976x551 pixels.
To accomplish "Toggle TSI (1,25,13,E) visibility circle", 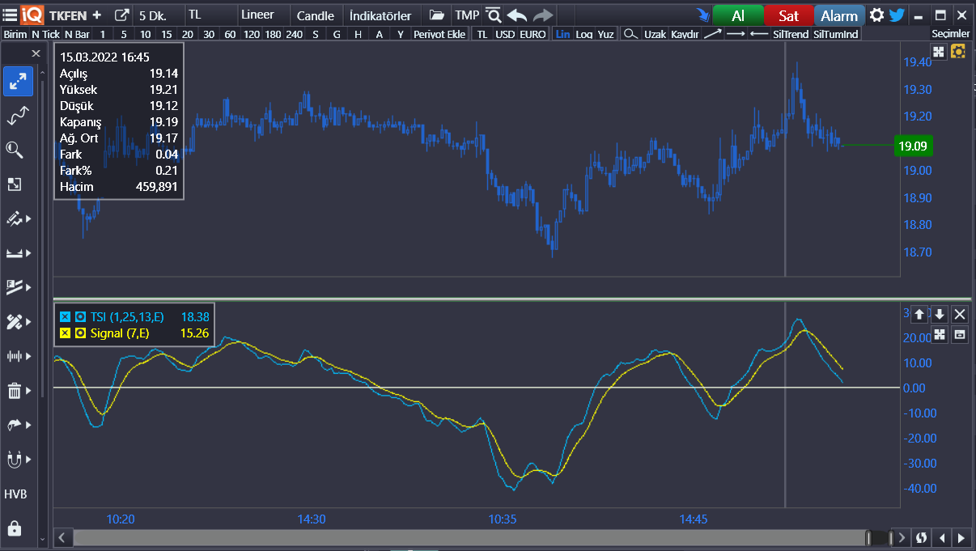I will click(80, 317).
